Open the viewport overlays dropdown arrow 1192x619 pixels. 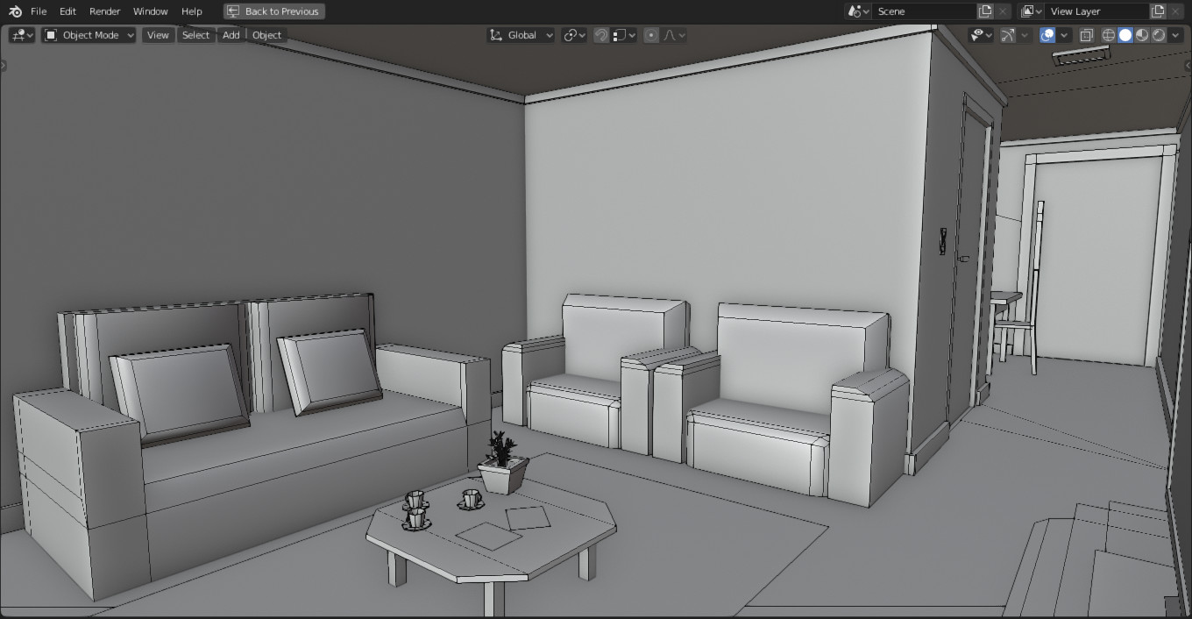pos(1063,35)
